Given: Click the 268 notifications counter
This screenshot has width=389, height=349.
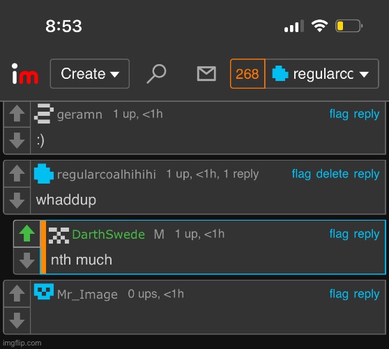Looking at the screenshot, I should click(x=247, y=74).
